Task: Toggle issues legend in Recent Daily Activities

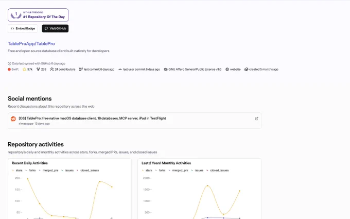Action: pyautogui.click(x=67, y=170)
